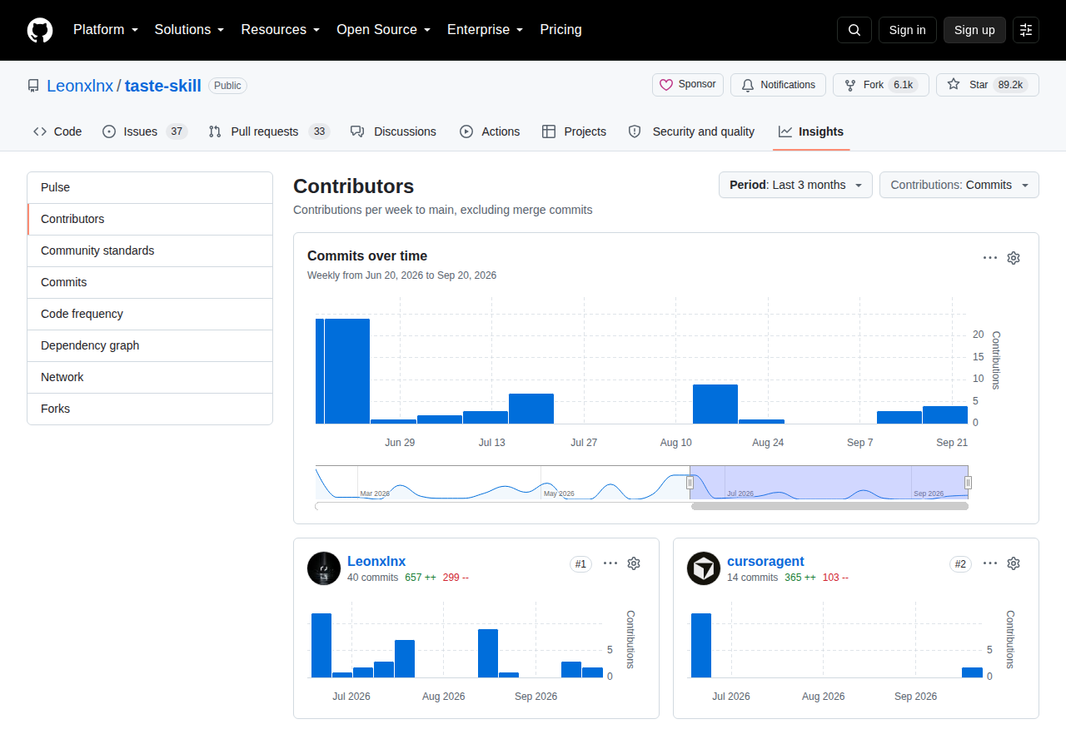Click the Sign up button
Image resolution: width=1066 pixels, height=749 pixels.
974,30
